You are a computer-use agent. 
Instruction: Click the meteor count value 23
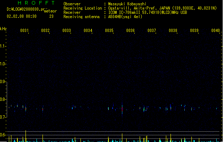(51, 16)
